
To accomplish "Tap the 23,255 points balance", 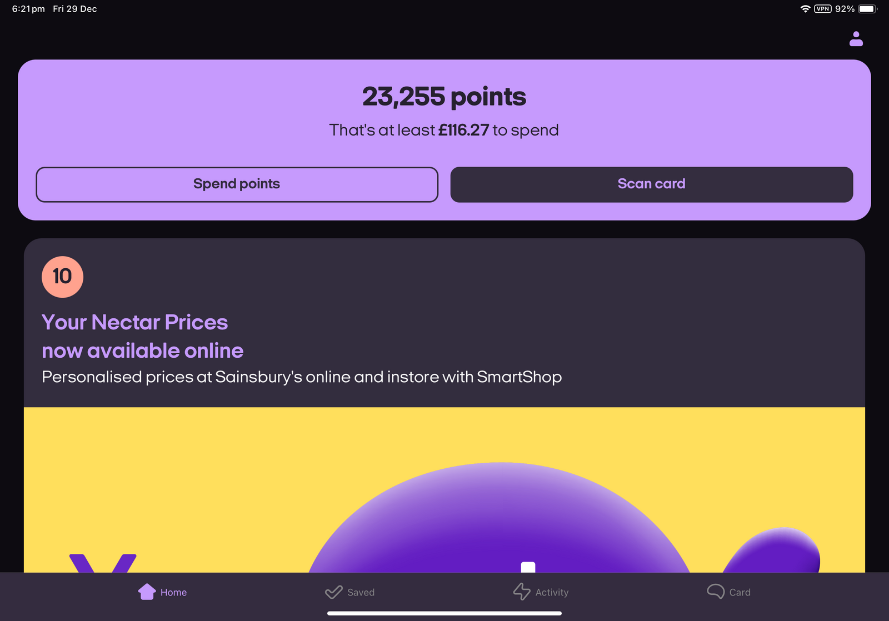I will 444,97.
